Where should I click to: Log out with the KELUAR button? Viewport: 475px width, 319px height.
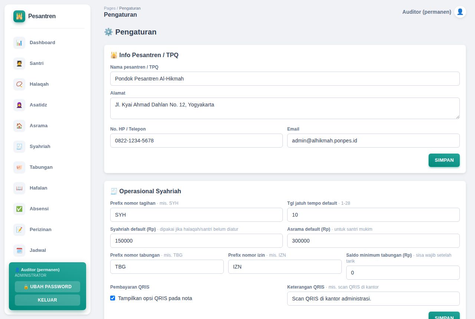pyautogui.click(x=47, y=300)
